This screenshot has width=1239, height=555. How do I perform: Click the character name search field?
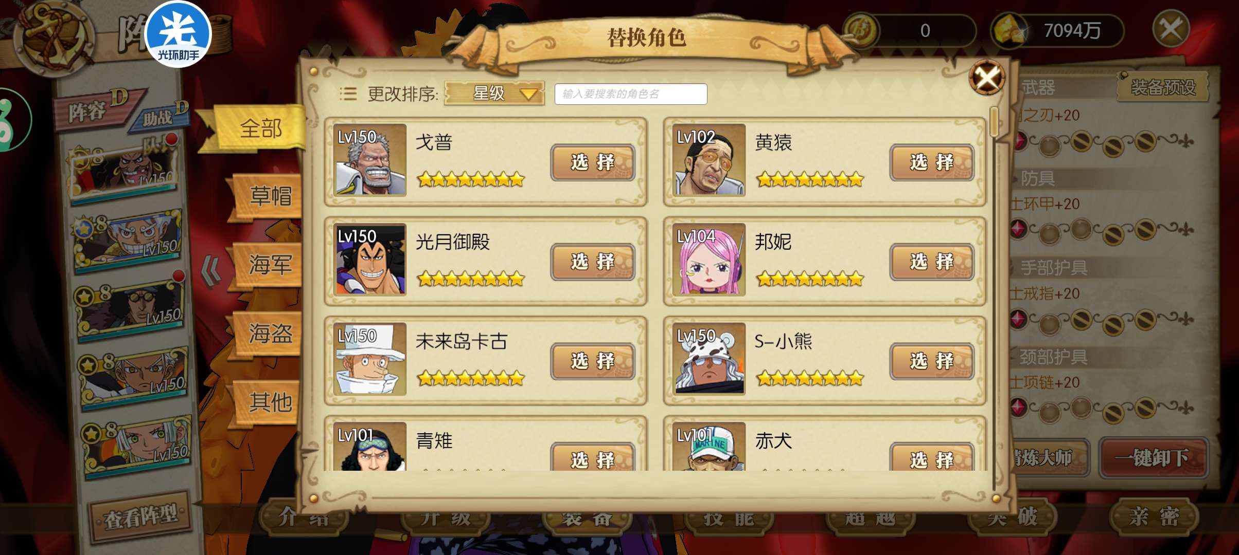(631, 94)
